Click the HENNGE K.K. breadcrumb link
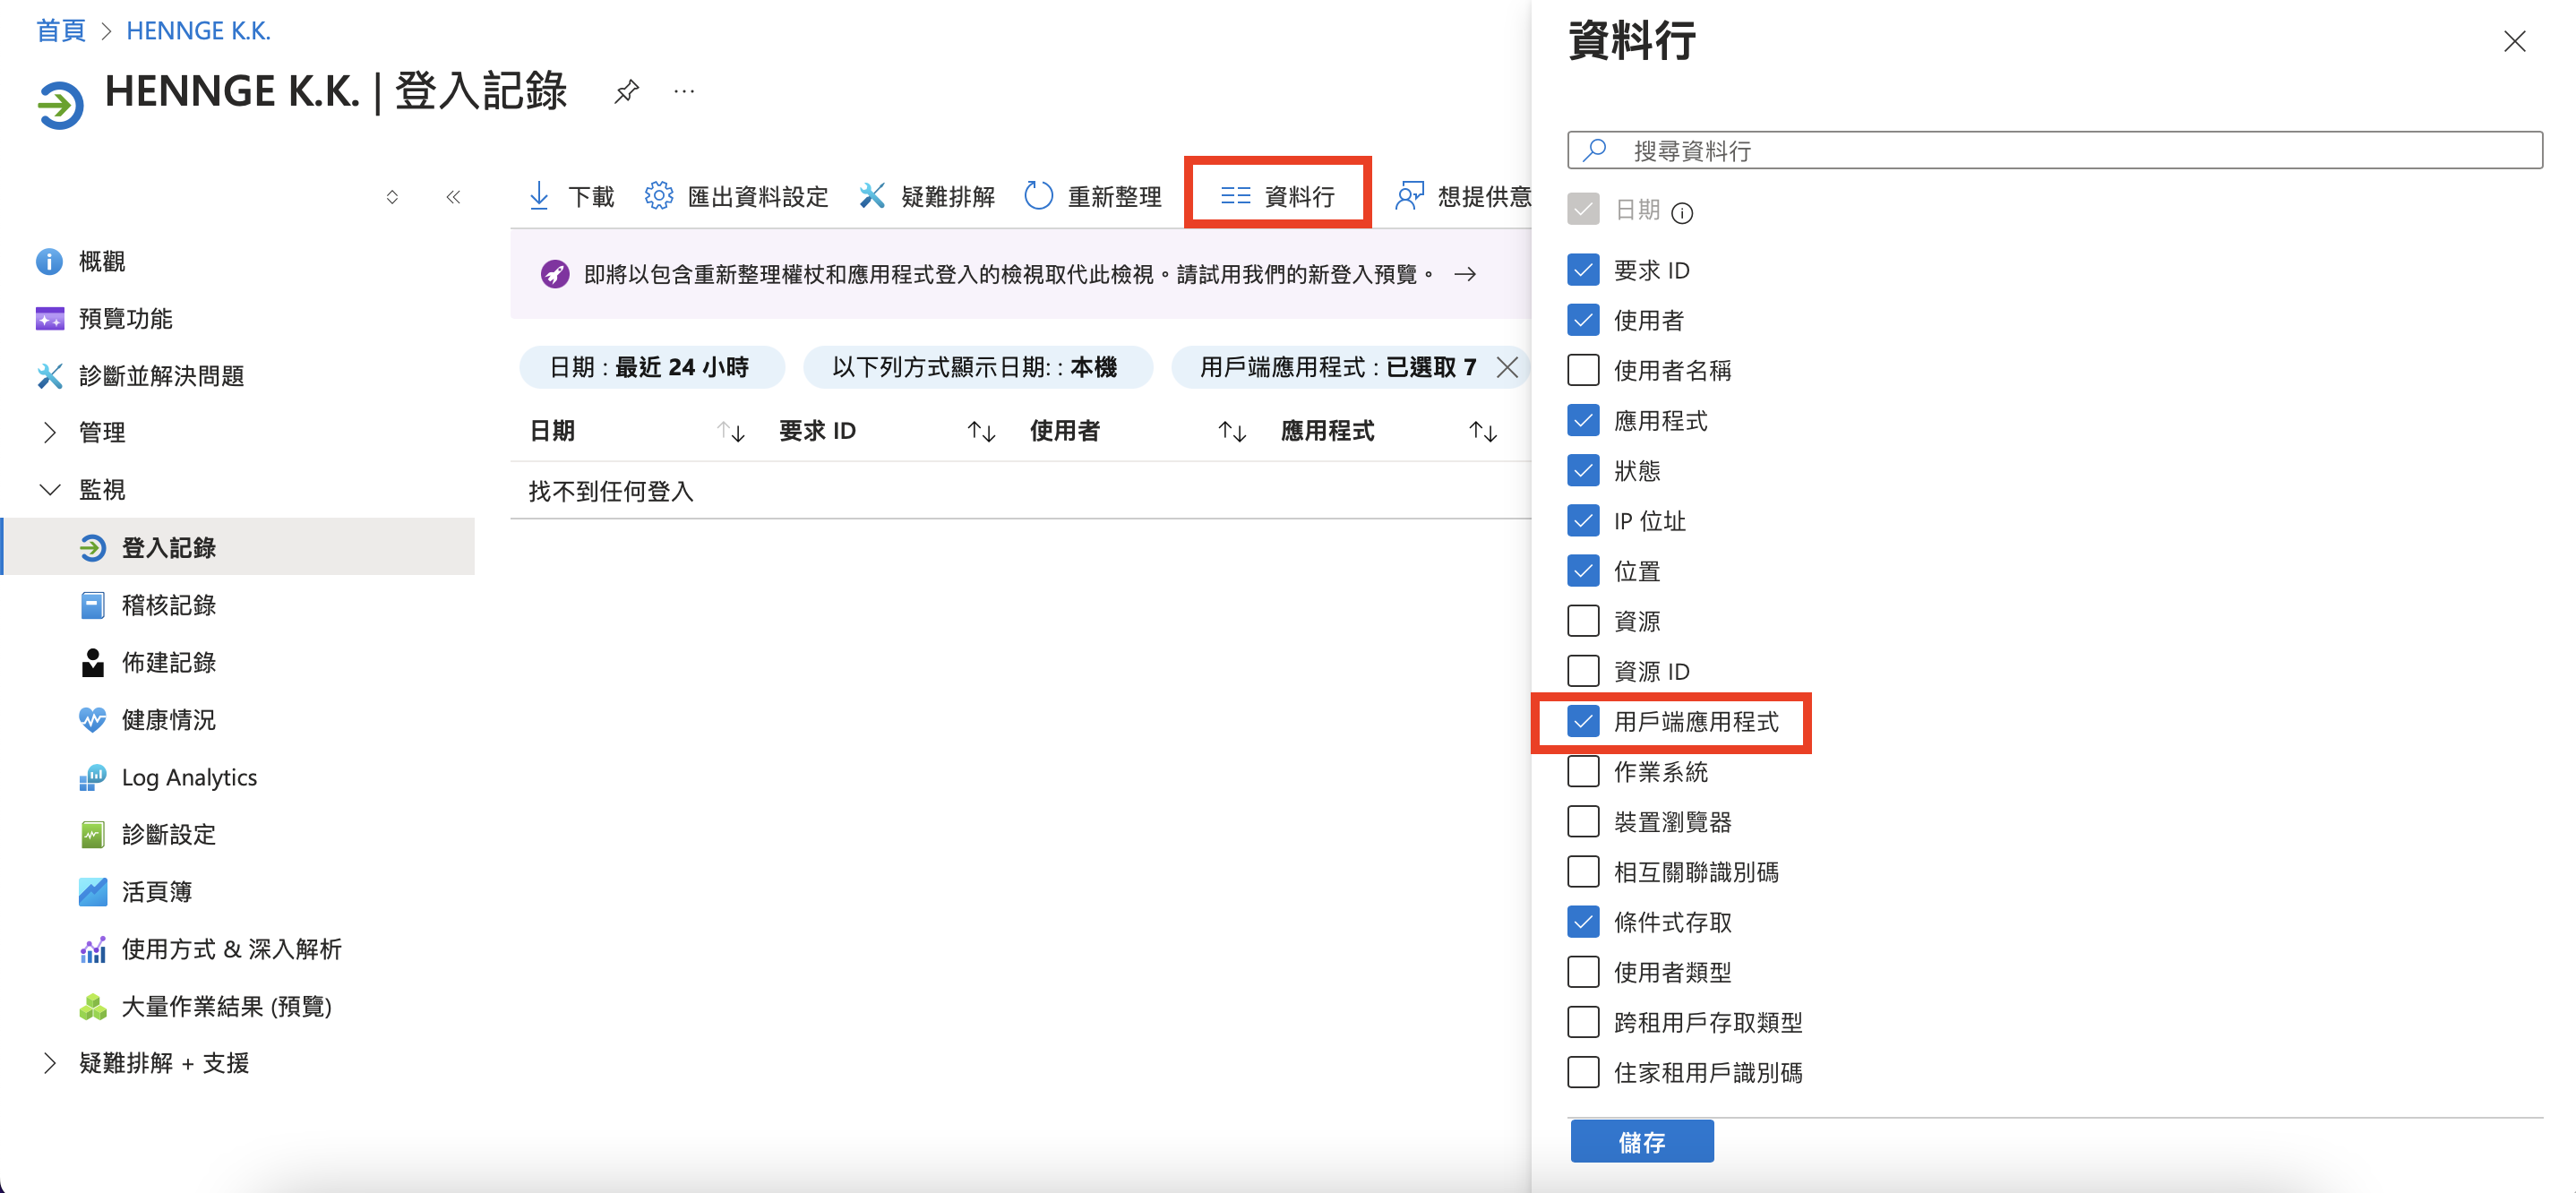 [x=198, y=31]
